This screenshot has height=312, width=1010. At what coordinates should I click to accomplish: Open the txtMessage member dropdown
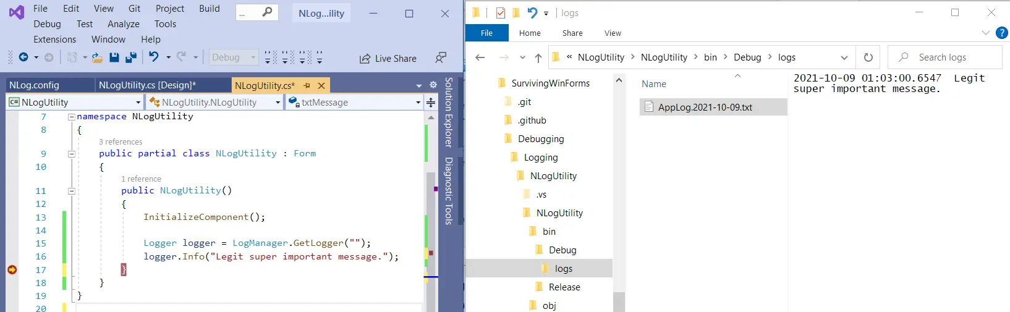pos(418,103)
